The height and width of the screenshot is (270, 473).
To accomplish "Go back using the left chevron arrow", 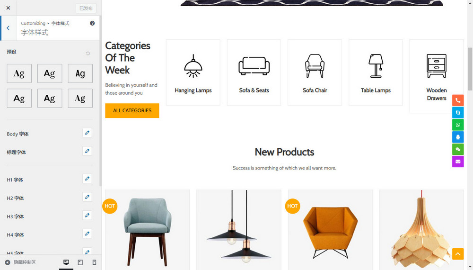I will 8,28.
